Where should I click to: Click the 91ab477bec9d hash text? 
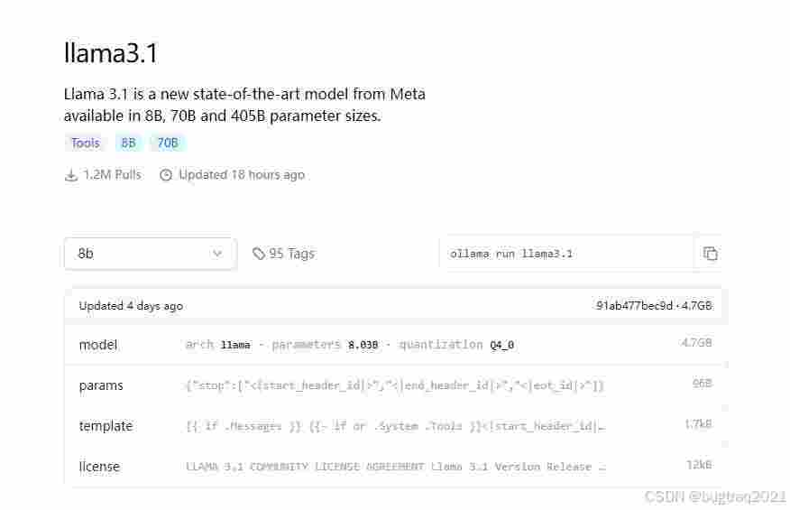point(634,305)
